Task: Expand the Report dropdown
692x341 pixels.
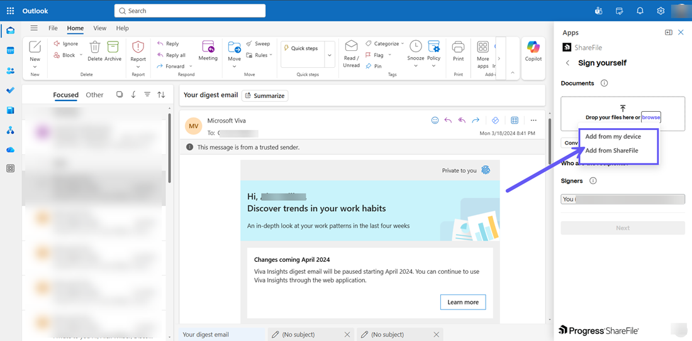Action: pos(138,67)
